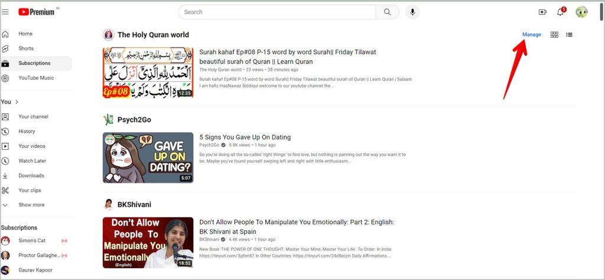Image resolution: width=605 pixels, height=280 pixels.
Task: Click the Your videos icon
Action: pos(5,146)
